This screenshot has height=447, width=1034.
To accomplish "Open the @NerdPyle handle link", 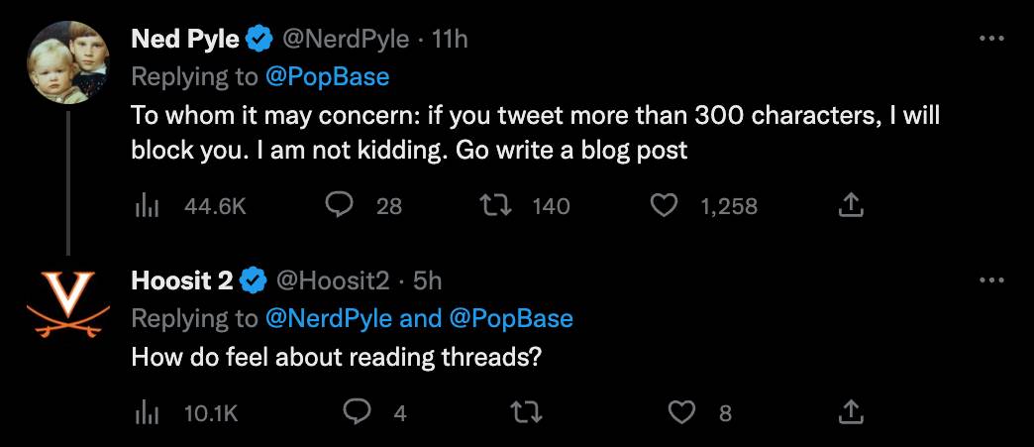I will click(346, 39).
